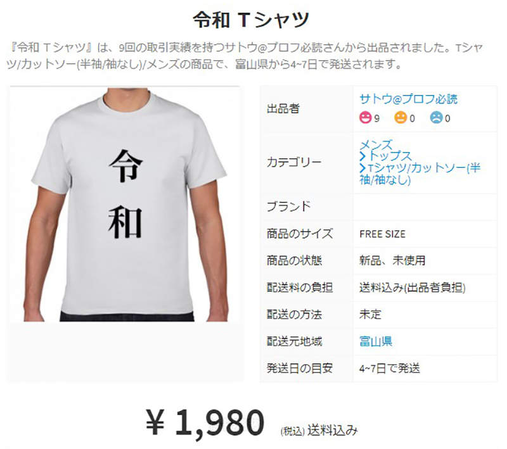Click the 新品、未使用 condition value
Viewport: 507px width, 449px height.
392,260
